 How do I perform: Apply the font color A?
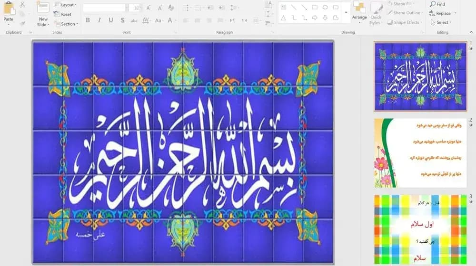[170, 20]
